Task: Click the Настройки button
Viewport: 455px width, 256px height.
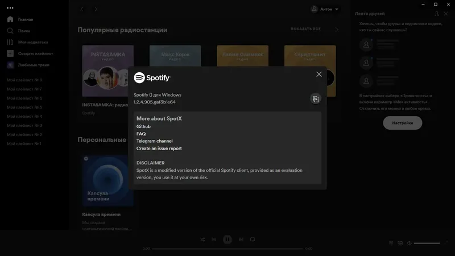Action: click(x=403, y=123)
